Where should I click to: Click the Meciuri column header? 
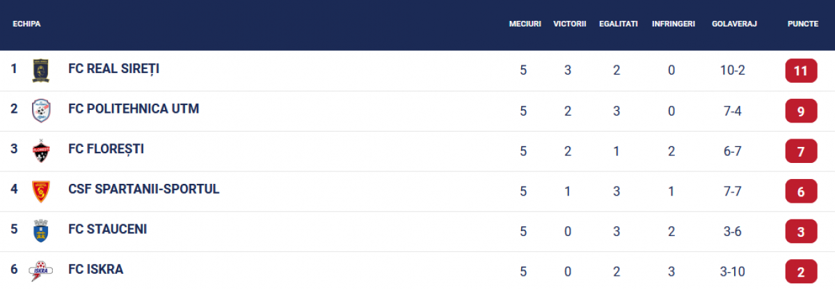pos(525,24)
